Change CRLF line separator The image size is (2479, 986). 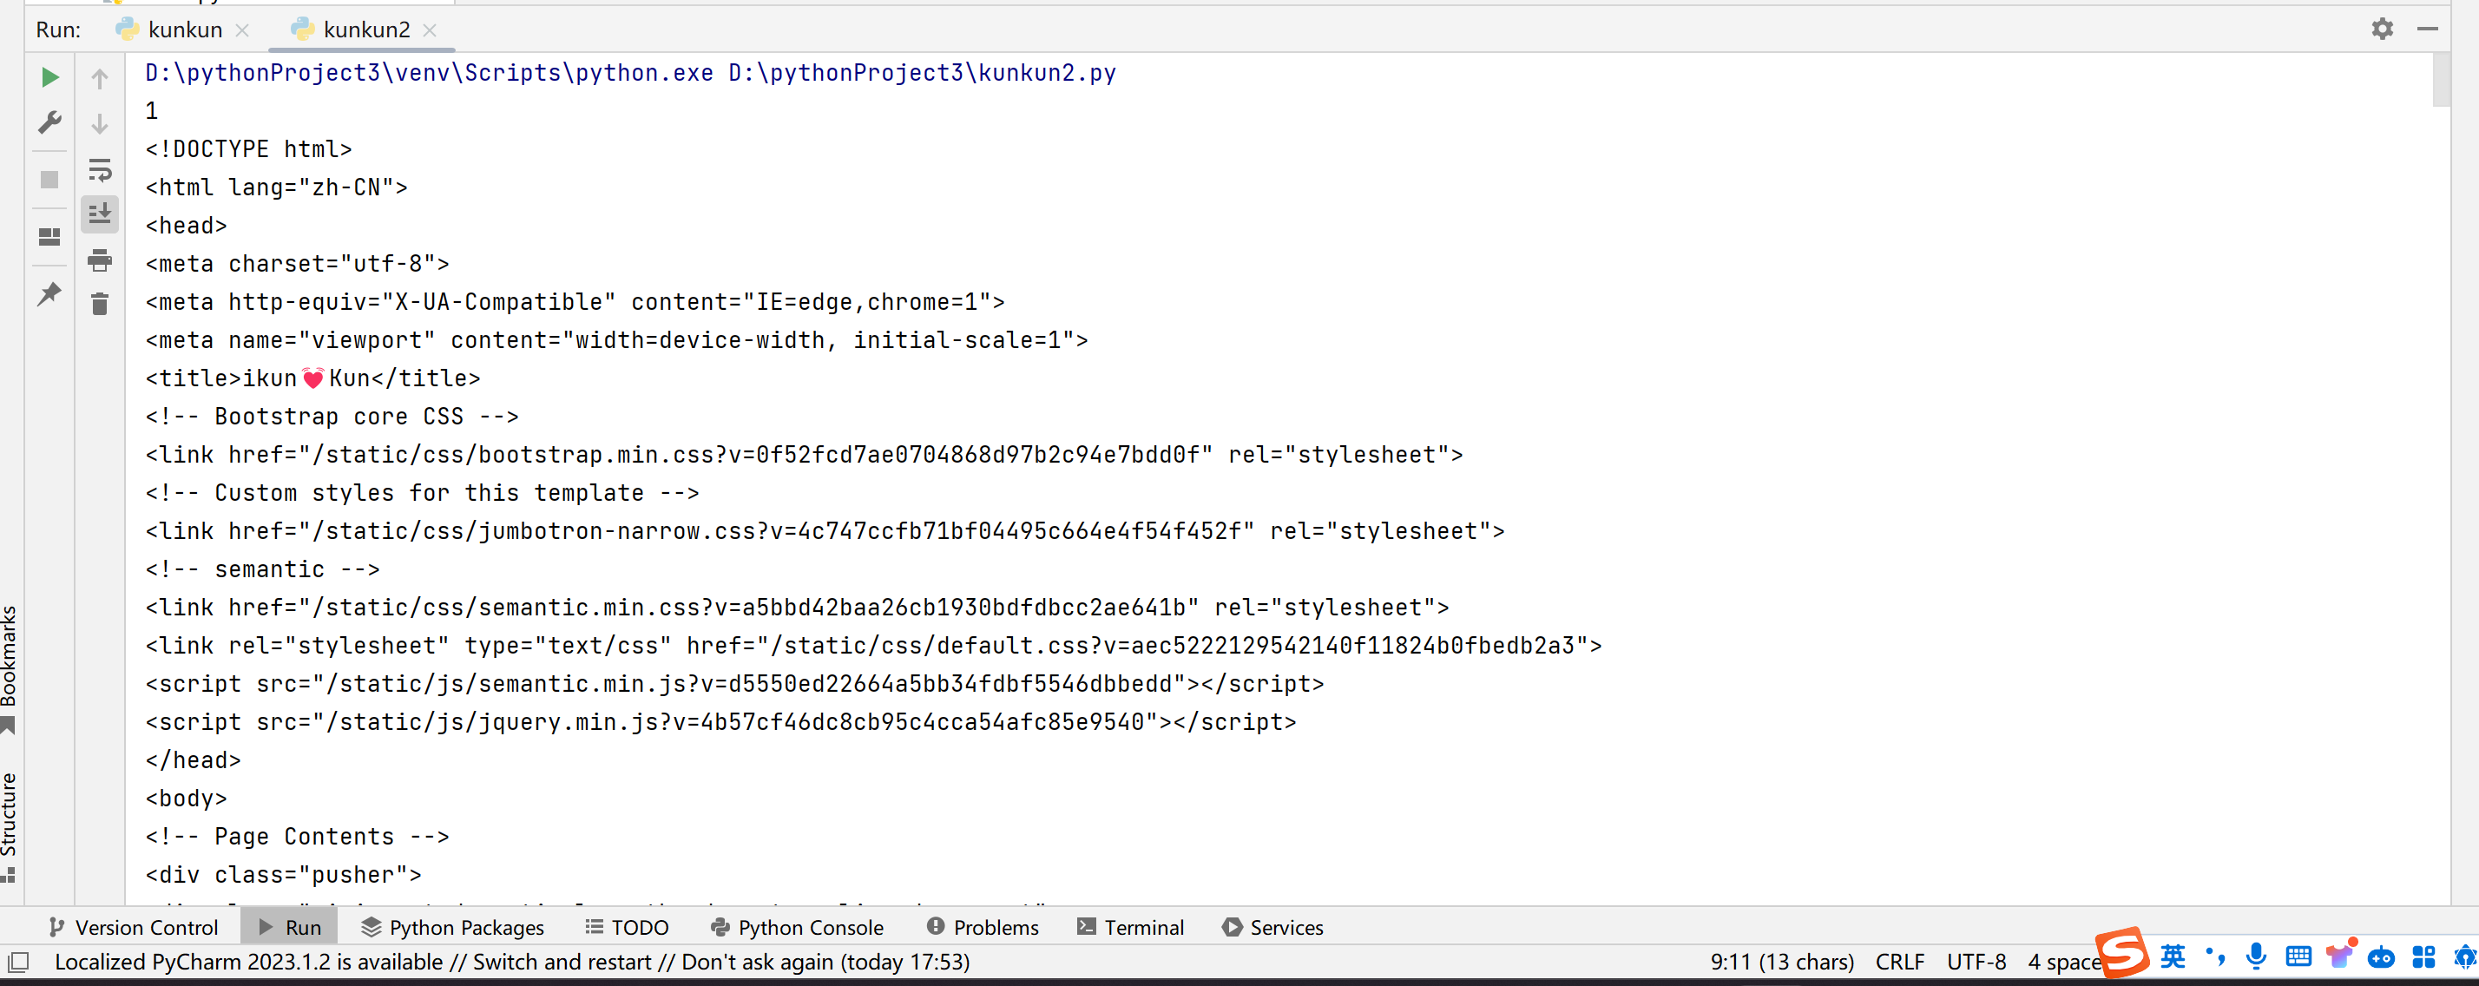[1900, 962]
